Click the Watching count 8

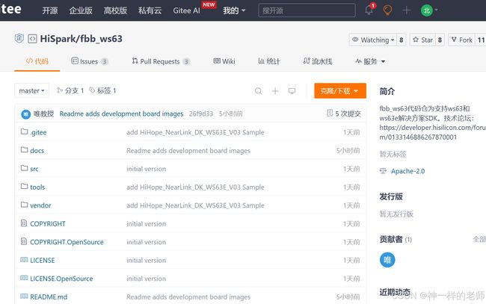[x=402, y=40]
